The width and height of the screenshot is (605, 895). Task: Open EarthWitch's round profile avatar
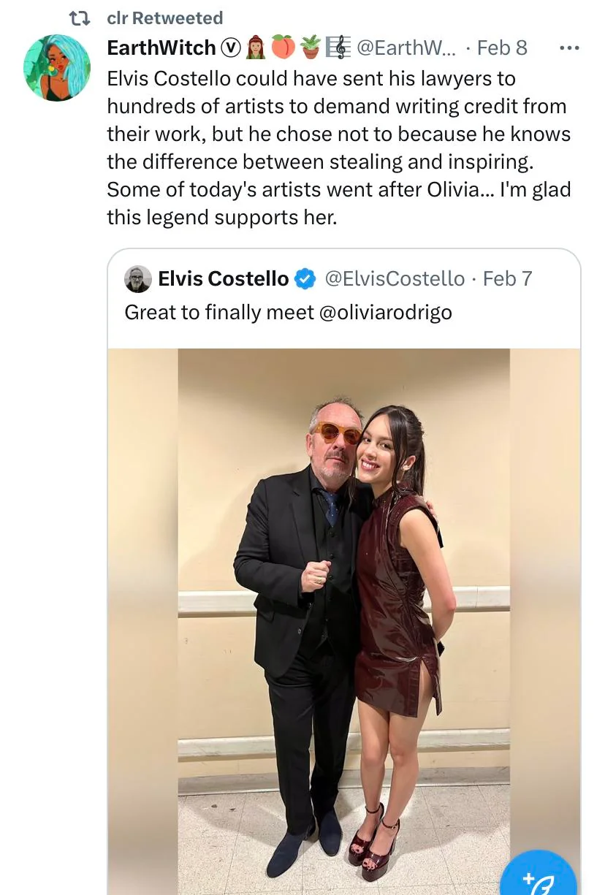point(57,67)
